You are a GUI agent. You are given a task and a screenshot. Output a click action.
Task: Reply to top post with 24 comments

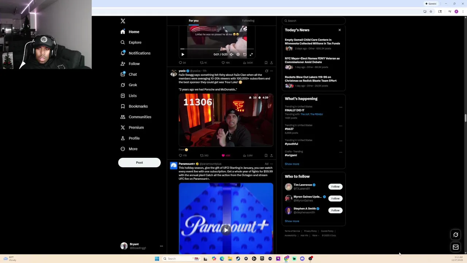182,63
